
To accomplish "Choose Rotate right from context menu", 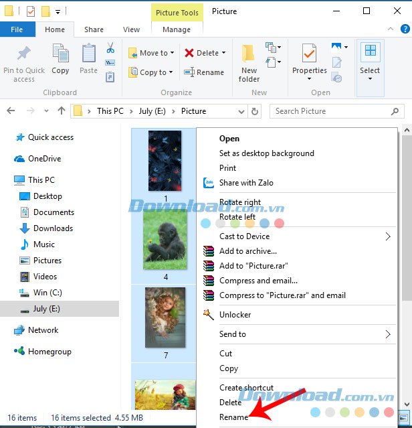I will tap(240, 202).
